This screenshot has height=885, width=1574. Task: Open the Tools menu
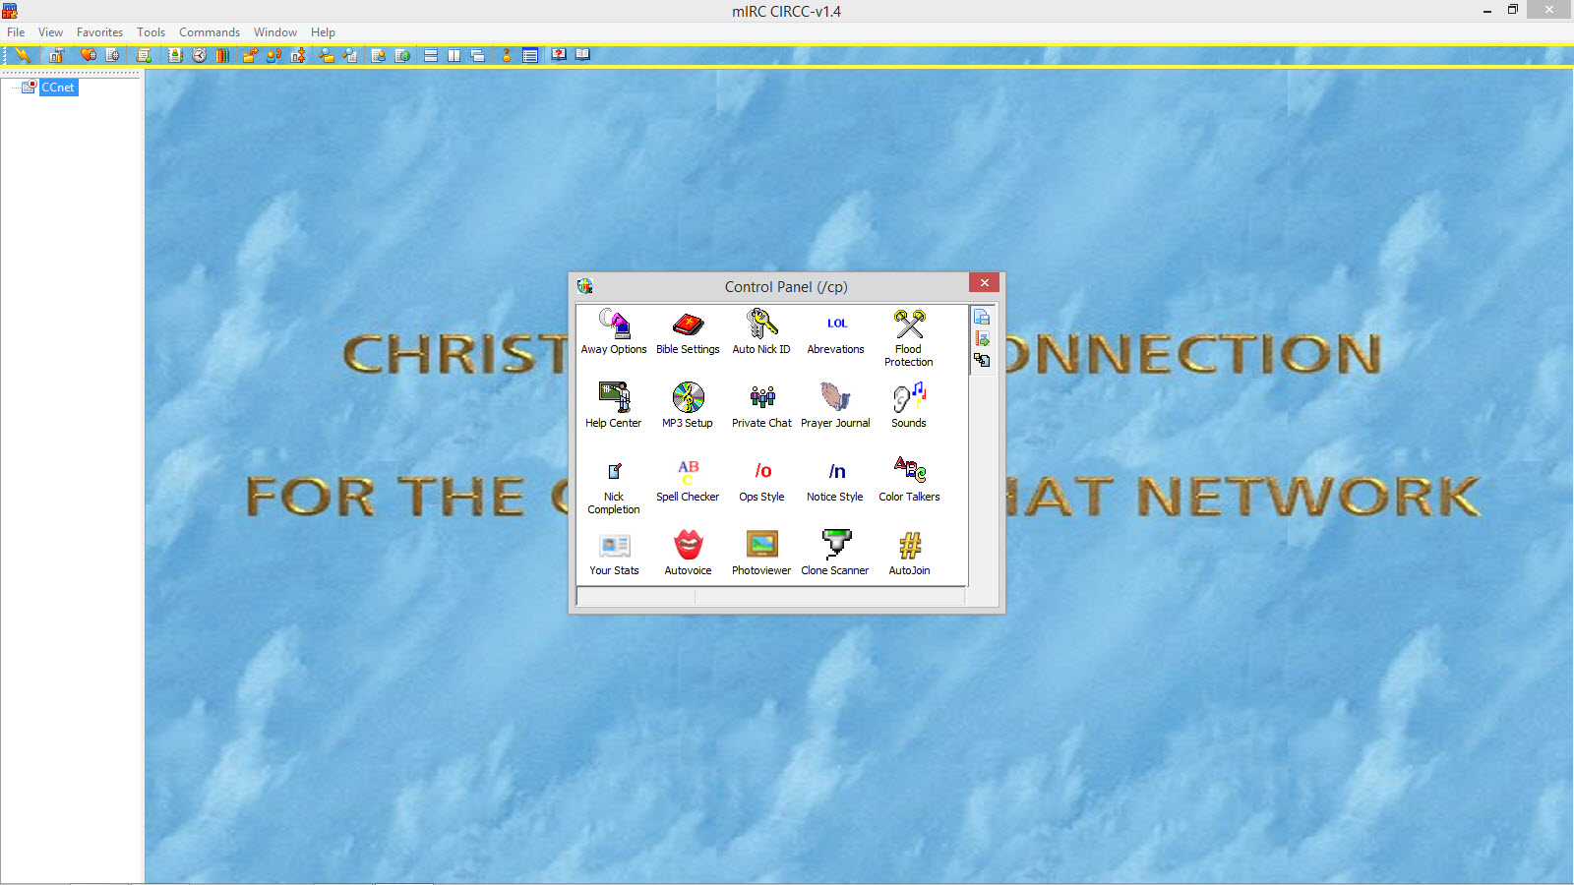pos(151,32)
